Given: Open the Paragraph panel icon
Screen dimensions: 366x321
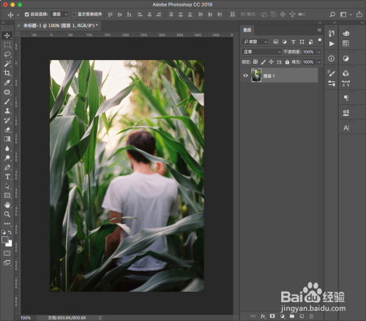Looking at the screenshot, I should pyautogui.click(x=346, y=98).
